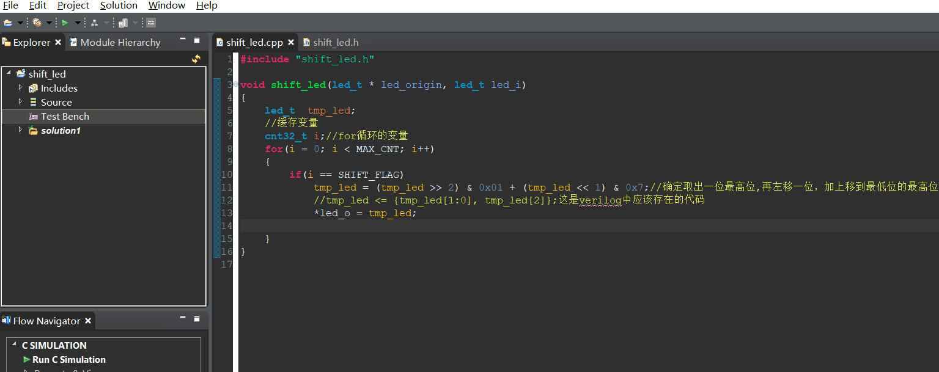Close the Explorer tab
Viewport: 939px width, 372px height.
58,42
